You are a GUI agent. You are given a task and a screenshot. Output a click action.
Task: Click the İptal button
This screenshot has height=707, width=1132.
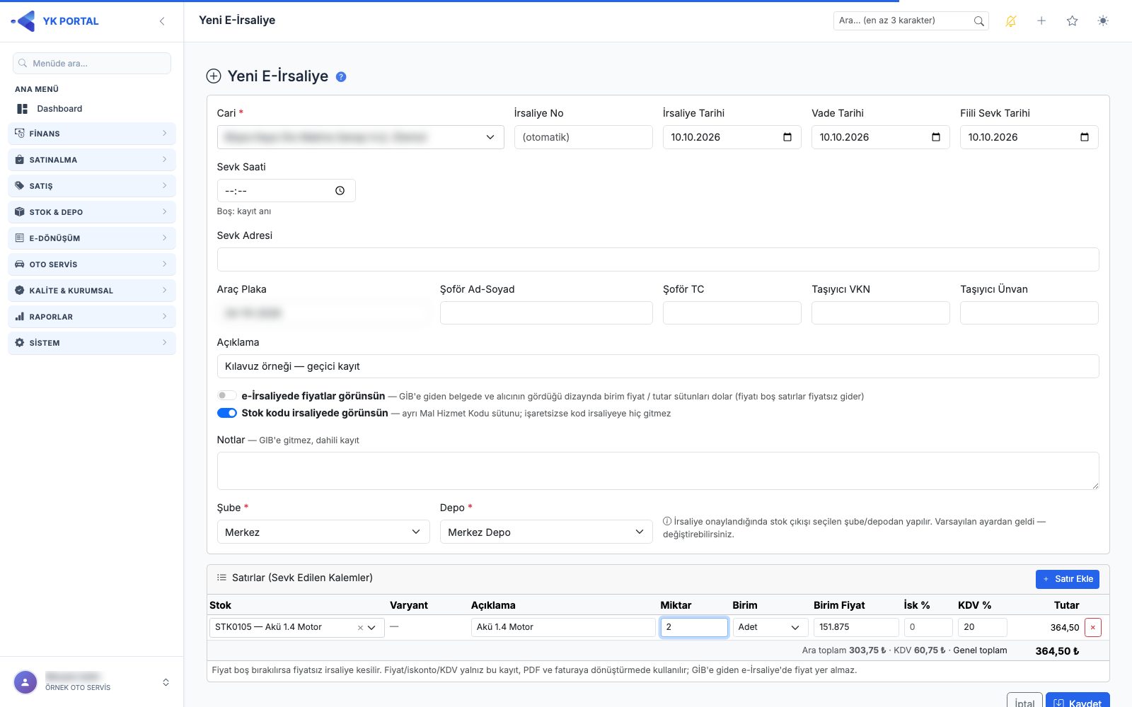click(x=1024, y=701)
